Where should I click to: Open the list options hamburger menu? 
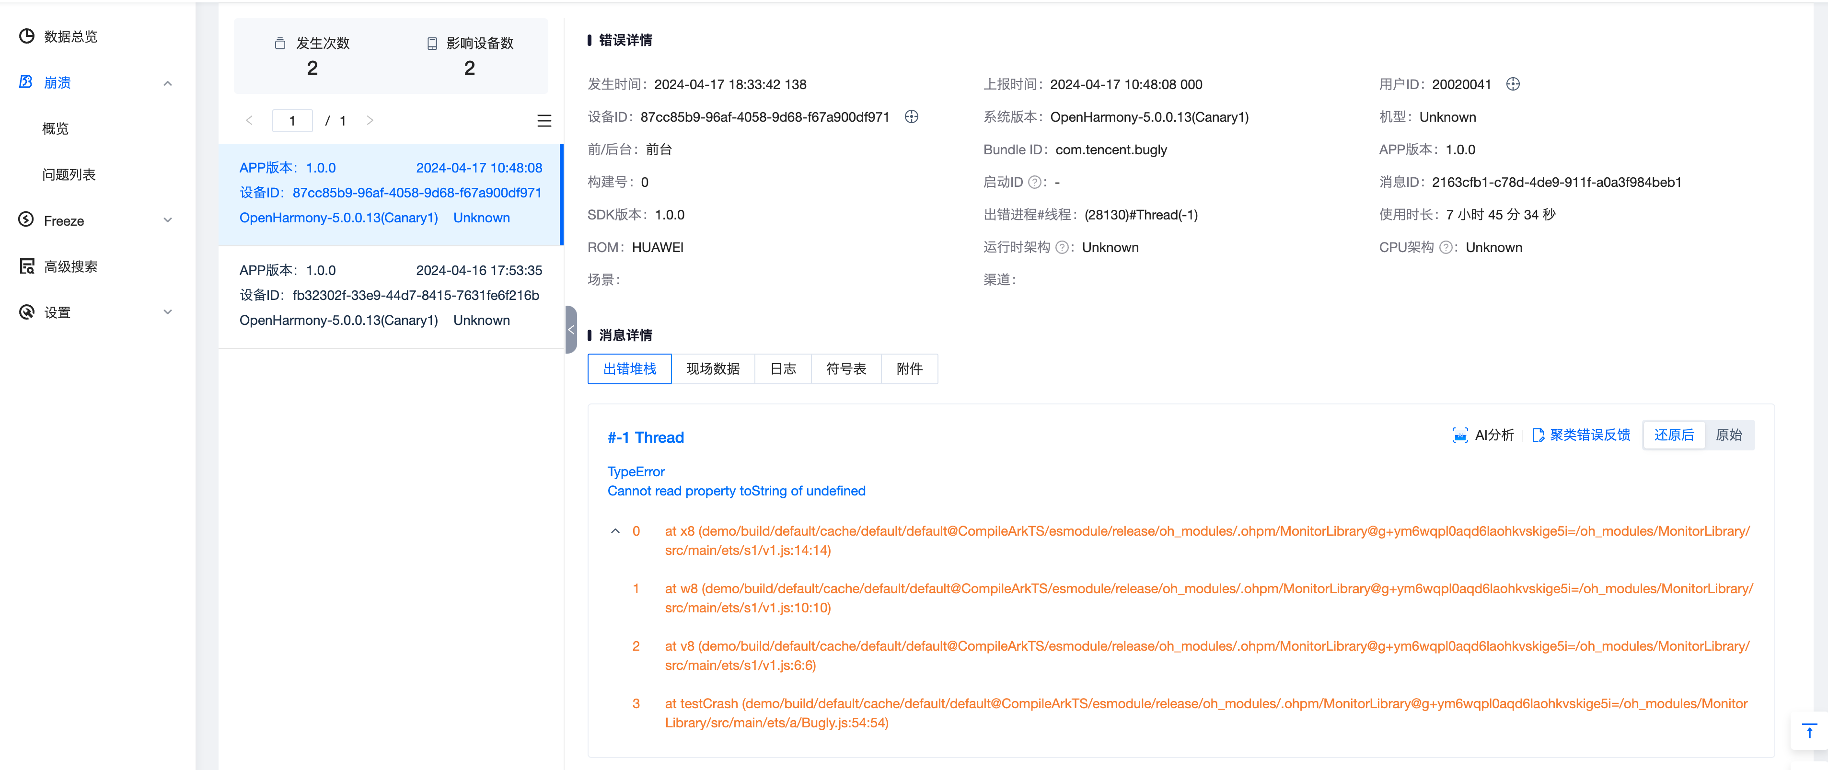tap(544, 121)
